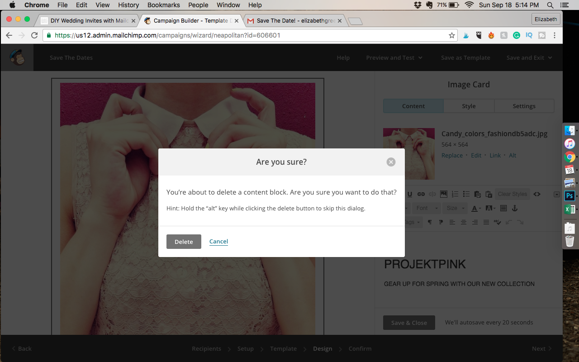
Task: Switch to the Content tab
Action: click(x=413, y=106)
